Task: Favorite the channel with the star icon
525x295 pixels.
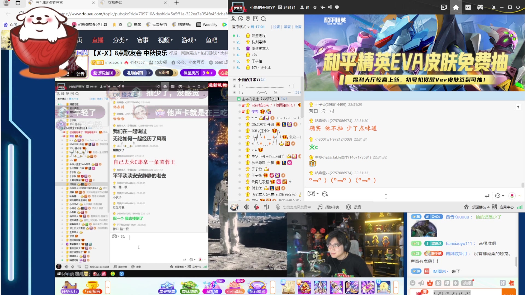Action: coord(315,7)
